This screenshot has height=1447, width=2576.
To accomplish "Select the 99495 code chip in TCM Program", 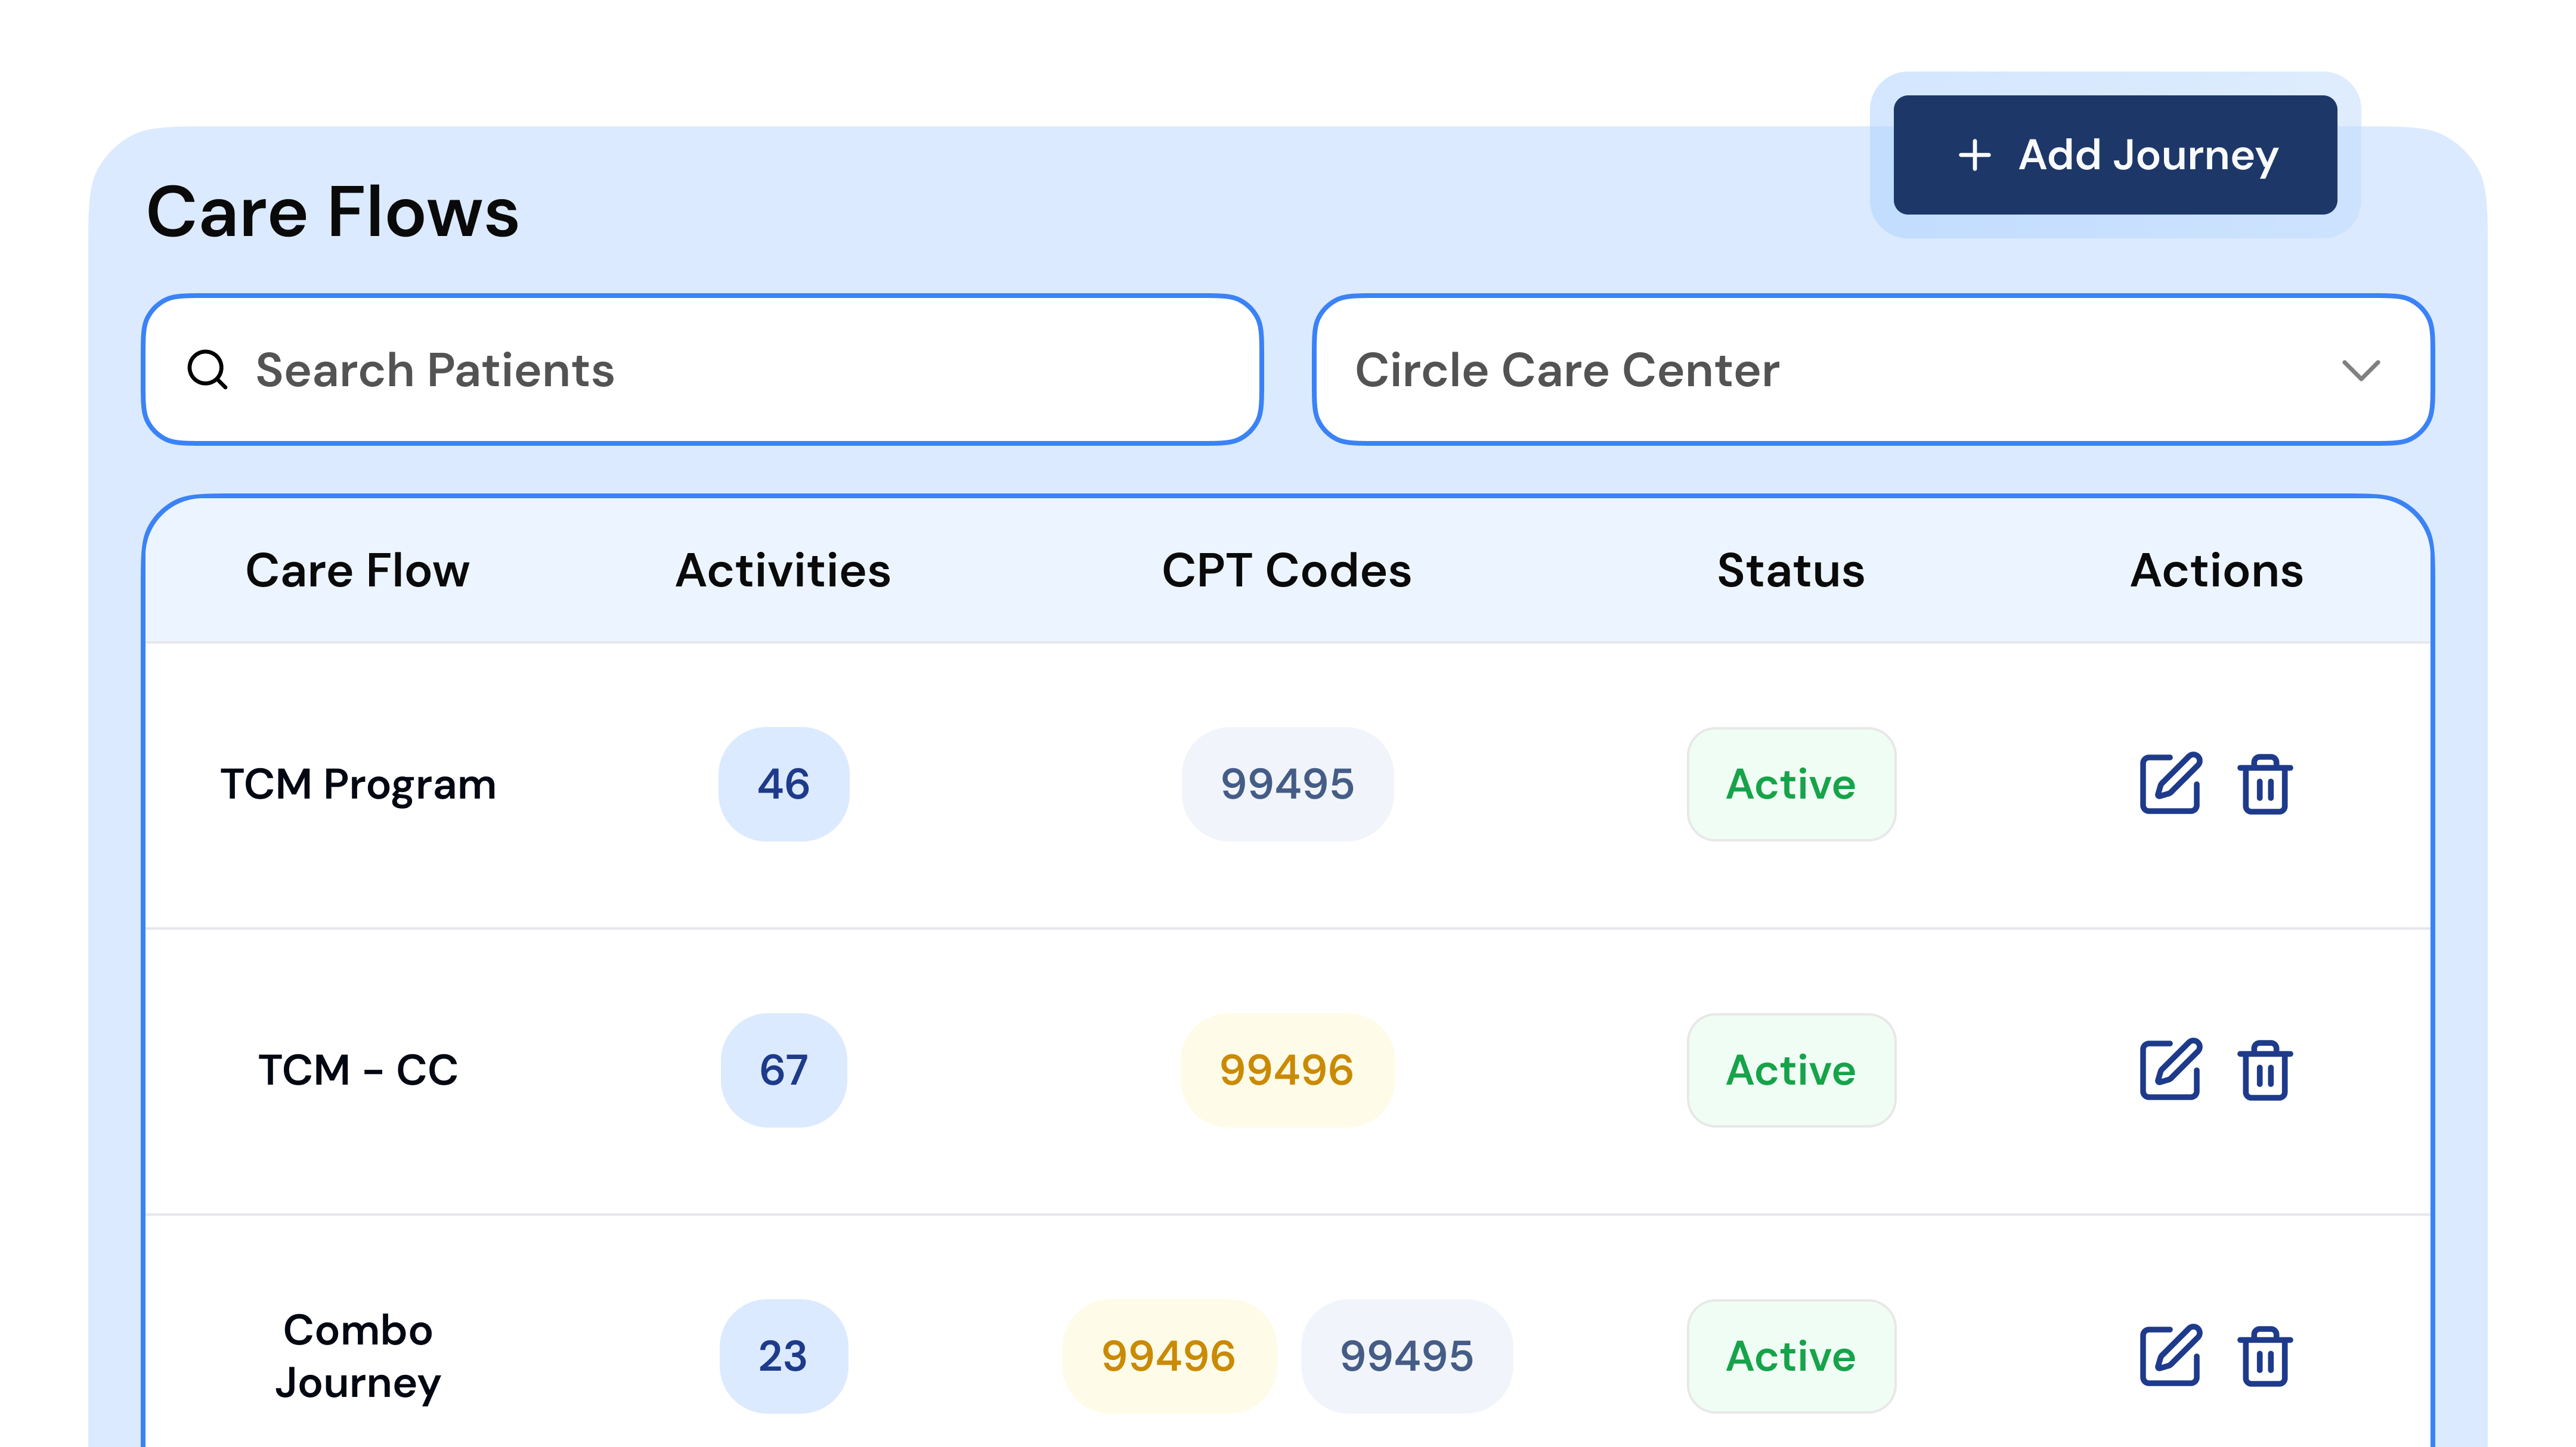I will coord(1287,784).
